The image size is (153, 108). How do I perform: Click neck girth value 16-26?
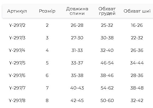tap(137, 25)
